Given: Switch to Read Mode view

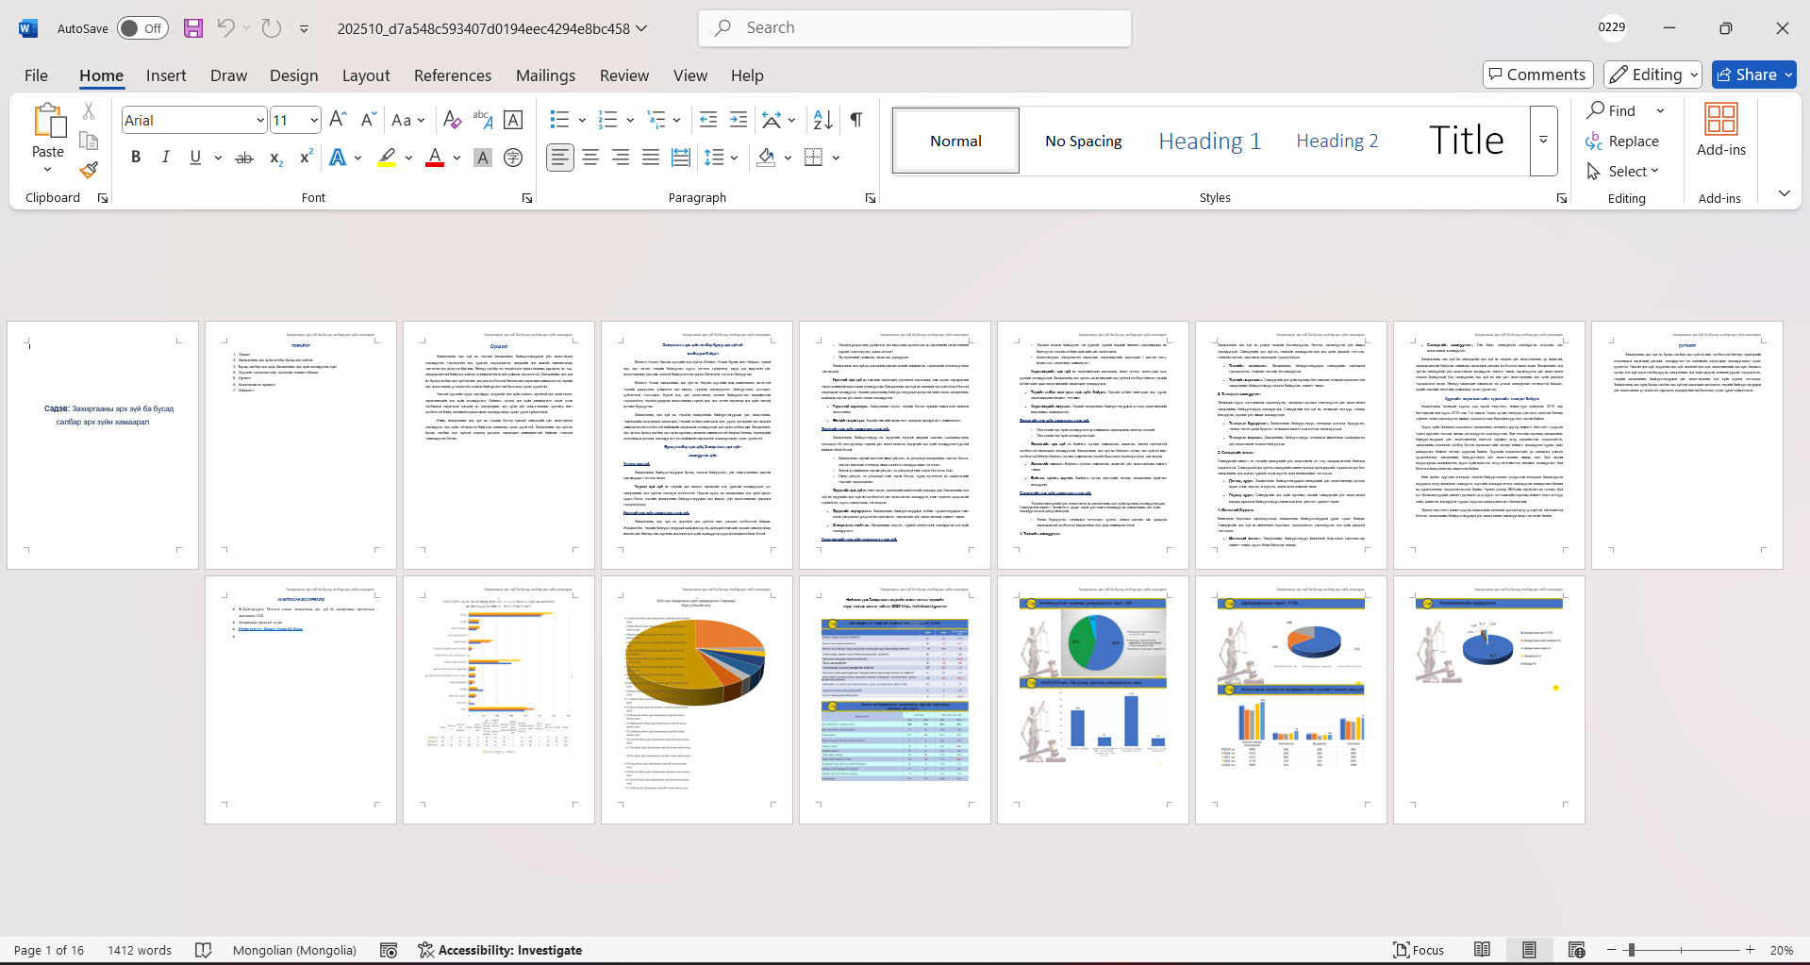Looking at the screenshot, I should [1482, 950].
